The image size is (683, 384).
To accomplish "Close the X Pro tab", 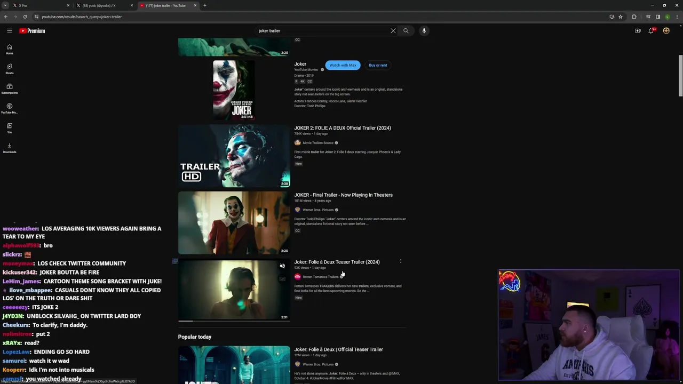I will point(68,5).
